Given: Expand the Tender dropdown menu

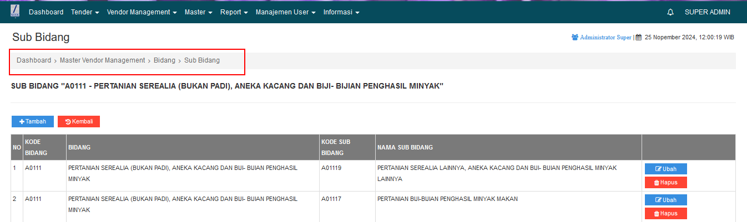Looking at the screenshot, I should 85,12.
